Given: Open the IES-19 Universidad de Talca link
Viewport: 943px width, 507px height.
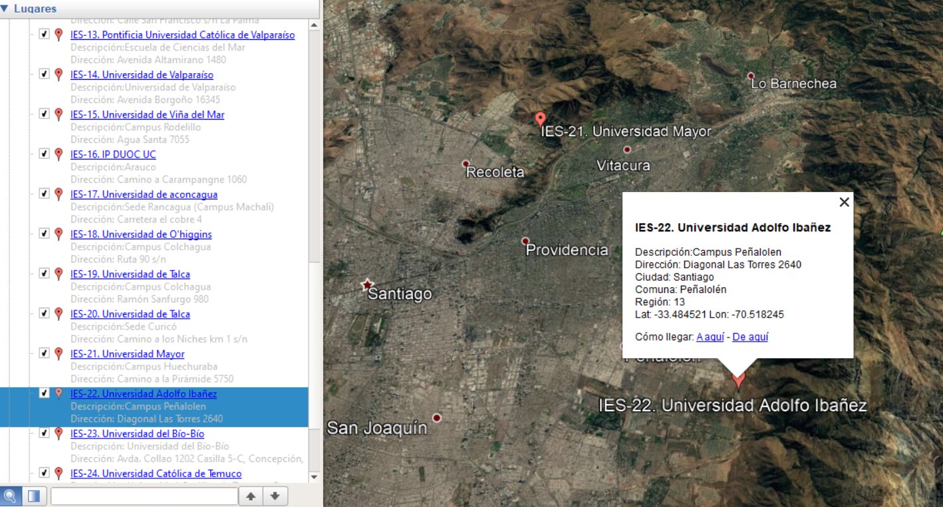Looking at the screenshot, I should coord(130,274).
